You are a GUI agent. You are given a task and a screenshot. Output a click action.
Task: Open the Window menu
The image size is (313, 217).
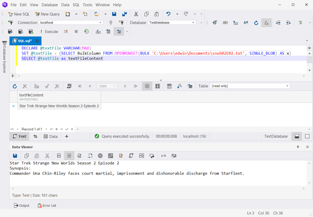pyautogui.click(x=103, y=5)
